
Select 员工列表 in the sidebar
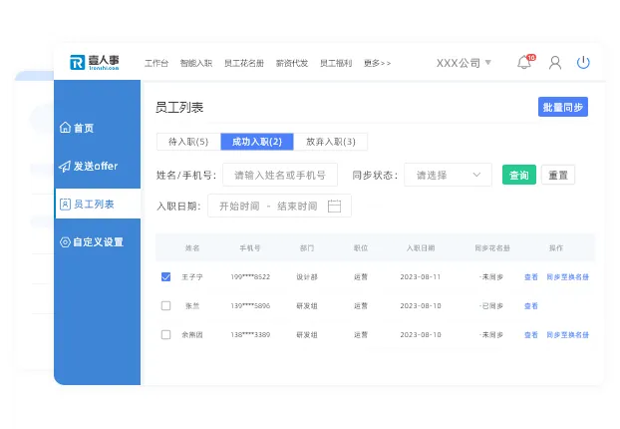click(x=98, y=204)
